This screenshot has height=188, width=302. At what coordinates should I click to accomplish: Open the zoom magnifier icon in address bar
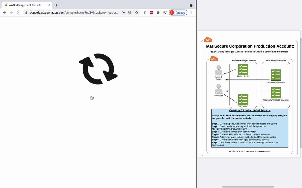pos(130,13)
